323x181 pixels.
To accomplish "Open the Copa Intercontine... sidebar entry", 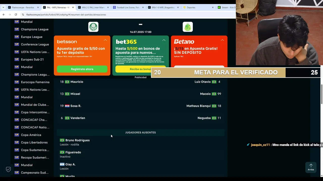I will point(35,112).
